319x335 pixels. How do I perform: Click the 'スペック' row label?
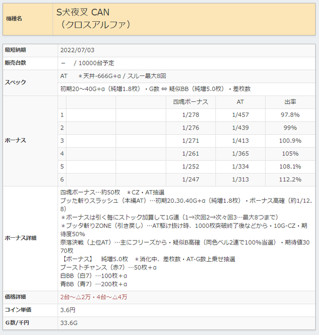coord(15,82)
